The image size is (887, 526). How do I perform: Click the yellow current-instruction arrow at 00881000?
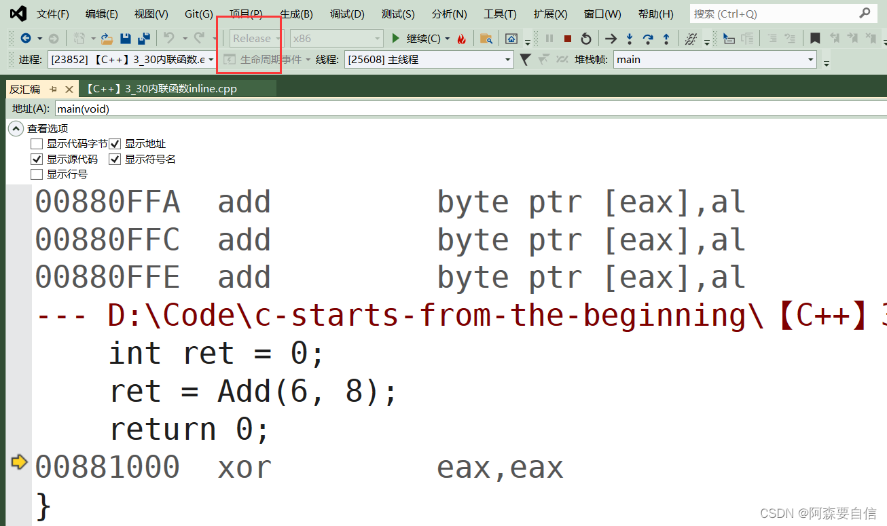point(19,462)
